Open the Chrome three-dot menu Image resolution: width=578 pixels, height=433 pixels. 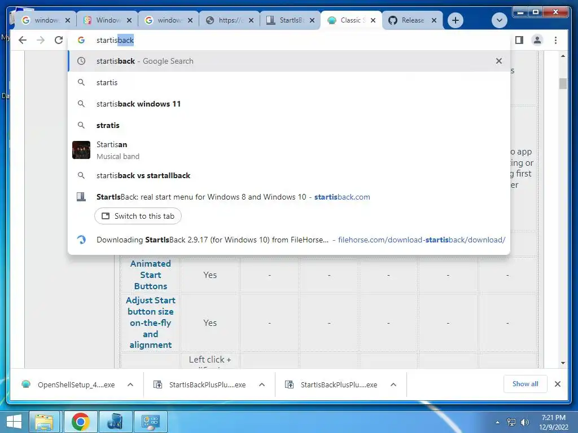pos(555,40)
